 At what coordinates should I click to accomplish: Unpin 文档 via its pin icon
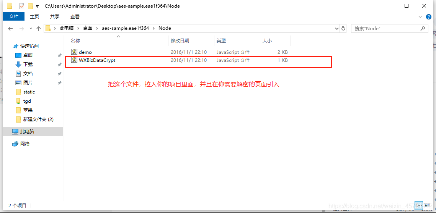59,74
